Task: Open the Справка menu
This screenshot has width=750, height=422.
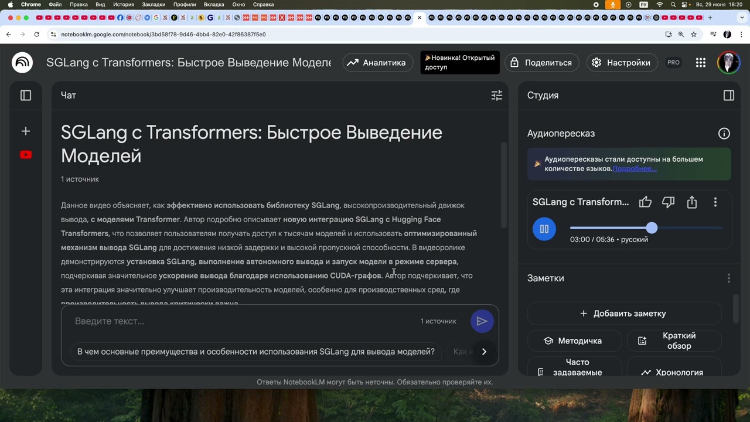Action: click(263, 5)
